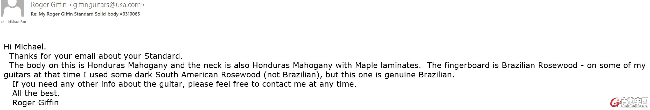The height and width of the screenshot is (110, 650).
Task: Click the giffinguitars@usa.com email address
Action: click(x=107, y=5)
